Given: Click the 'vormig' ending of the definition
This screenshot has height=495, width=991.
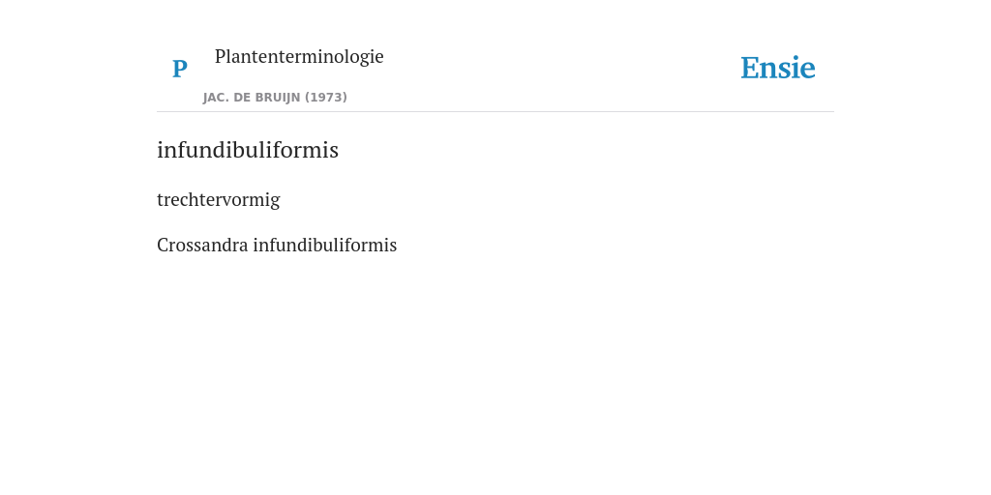Looking at the screenshot, I should pyautogui.click(x=246, y=201).
